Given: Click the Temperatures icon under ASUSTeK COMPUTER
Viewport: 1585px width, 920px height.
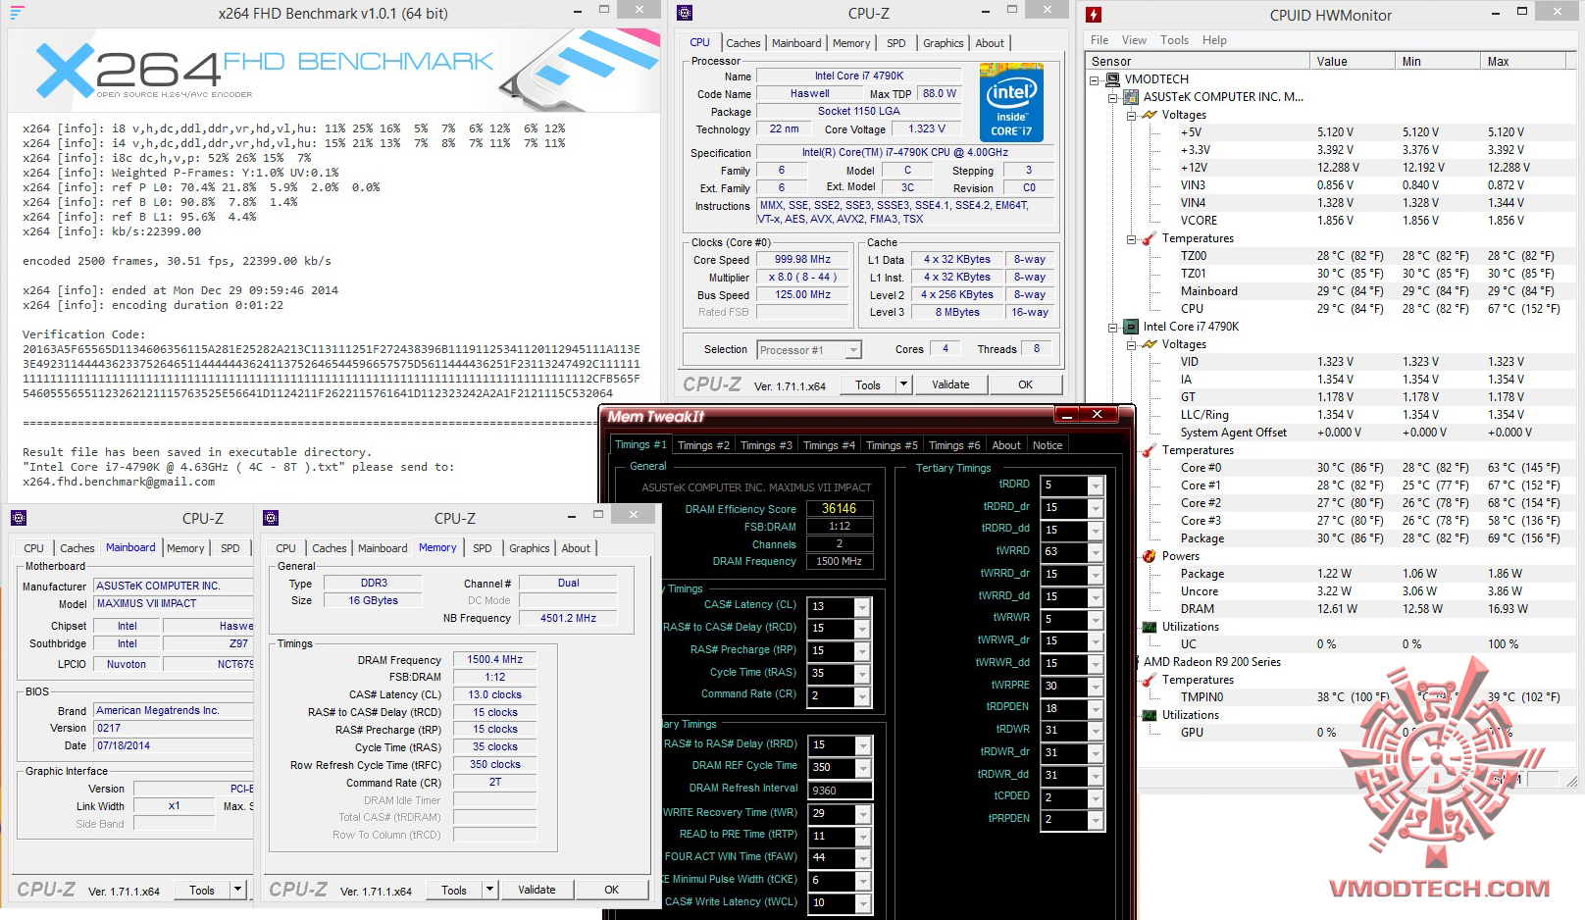Looking at the screenshot, I should [1150, 238].
